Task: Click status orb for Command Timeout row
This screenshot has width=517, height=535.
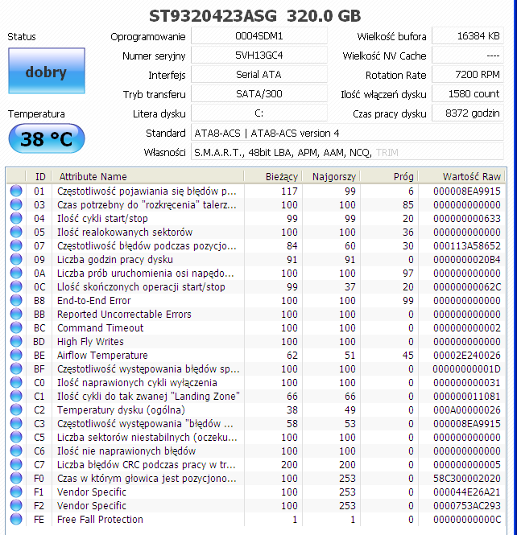Action: pyautogui.click(x=16, y=327)
